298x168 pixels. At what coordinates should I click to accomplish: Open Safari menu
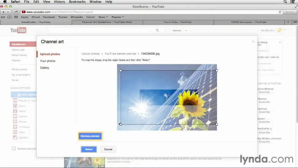[x=15, y=2]
